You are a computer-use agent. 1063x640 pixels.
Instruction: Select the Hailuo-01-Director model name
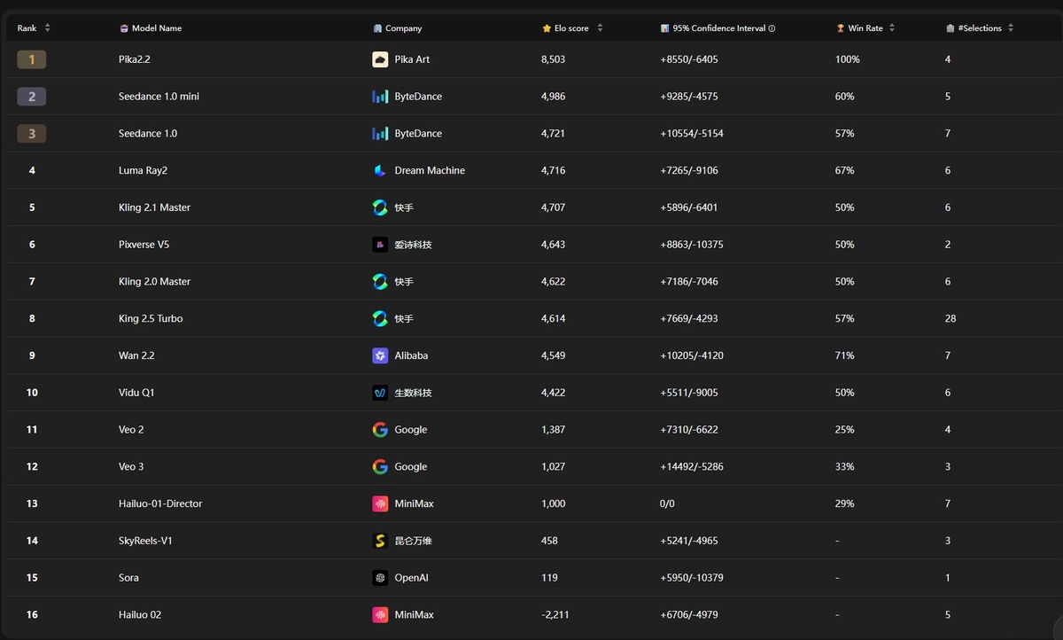click(161, 503)
